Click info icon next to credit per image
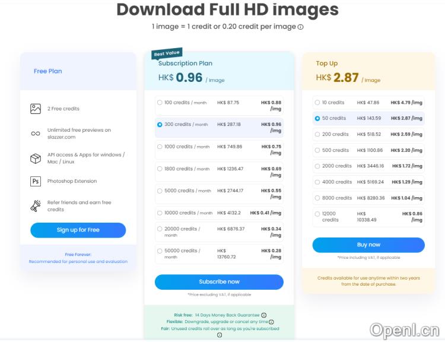 click(300, 27)
